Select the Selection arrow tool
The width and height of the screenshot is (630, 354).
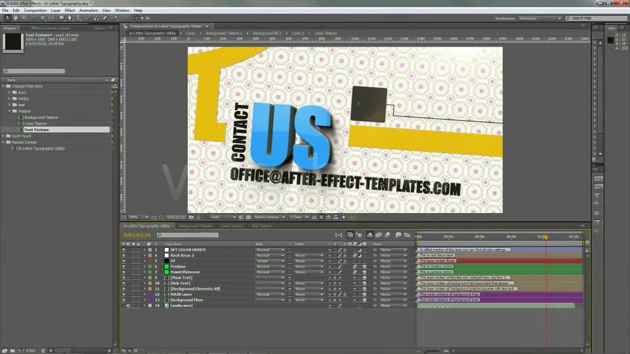pyautogui.click(x=7, y=18)
